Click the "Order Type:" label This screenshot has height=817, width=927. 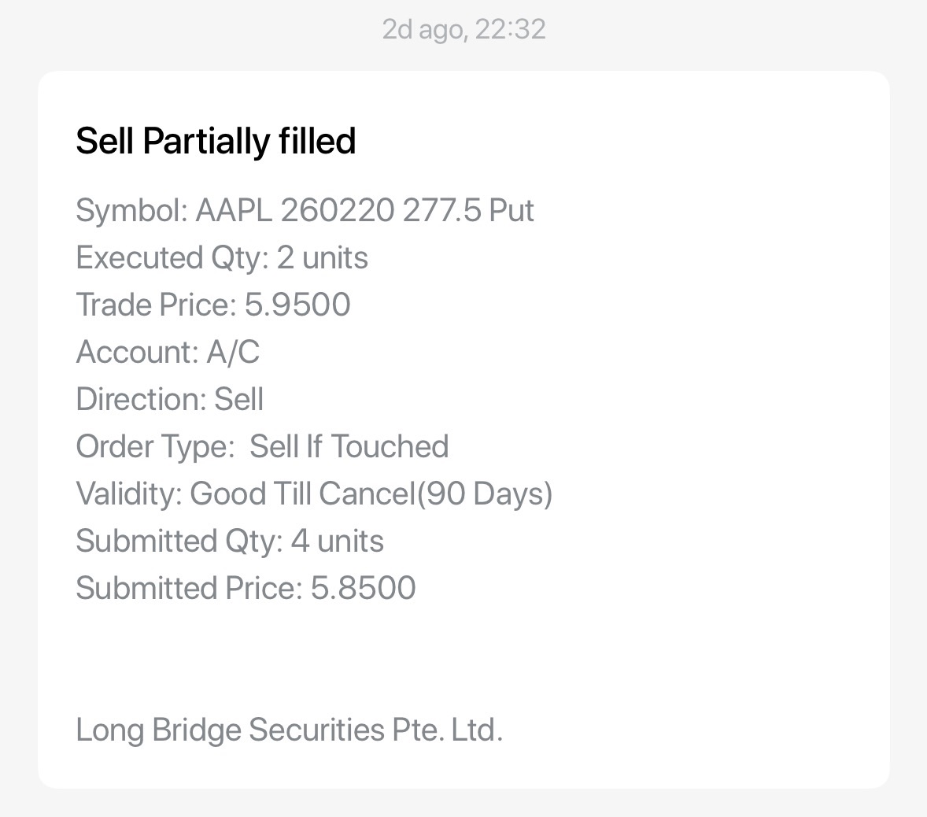[x=155, y=446]
